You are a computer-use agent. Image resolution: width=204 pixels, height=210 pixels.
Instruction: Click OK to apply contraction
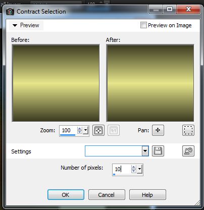pos(66,195)
